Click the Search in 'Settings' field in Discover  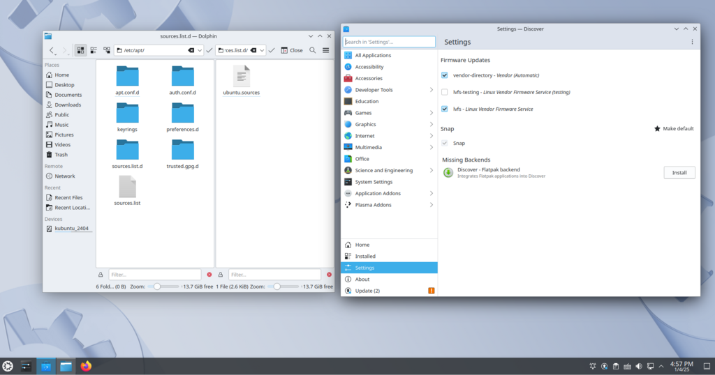[389, 42]
